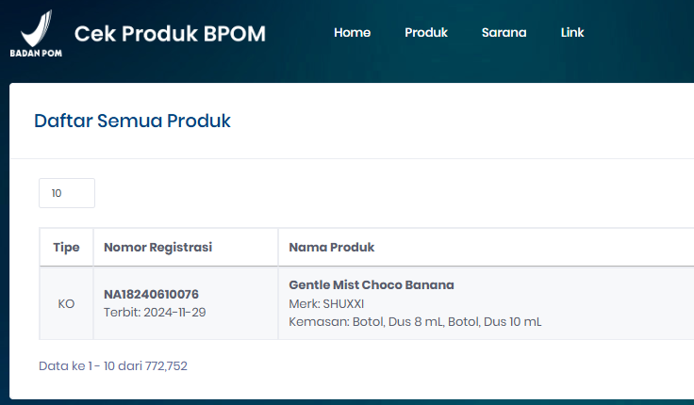This screenshot has width=694, height=405.
Task: Open product Gentle Mist Choco Banana
Action: [x=371, y=284]
